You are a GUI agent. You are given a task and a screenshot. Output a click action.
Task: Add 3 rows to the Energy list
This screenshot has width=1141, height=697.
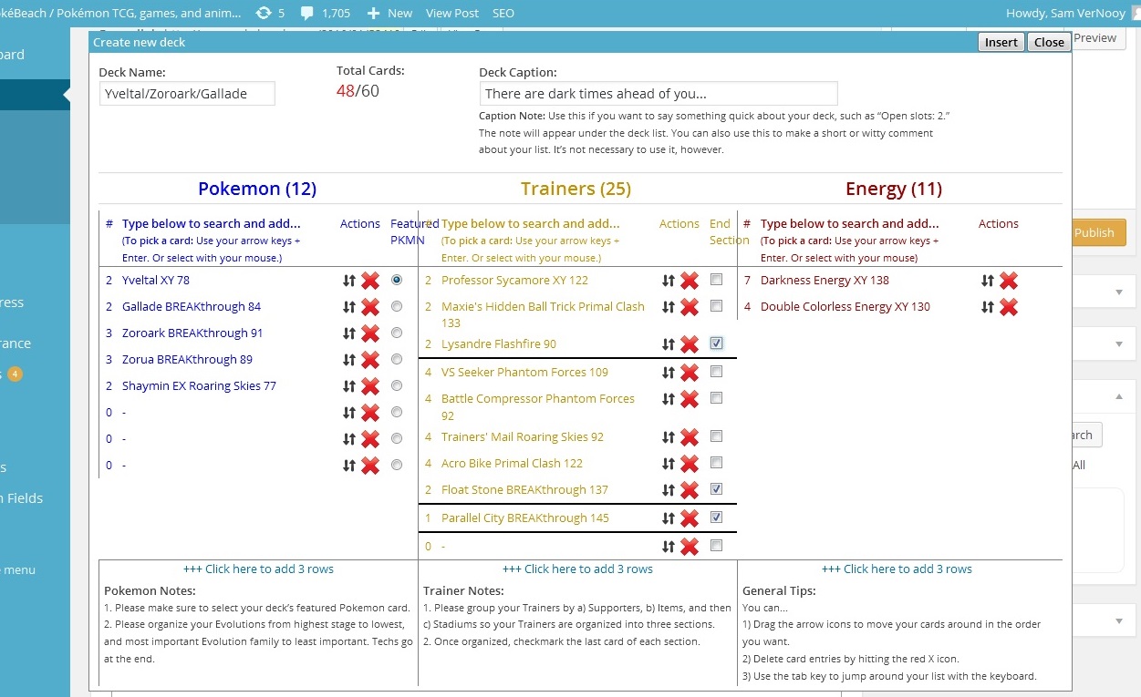click(x=897, y=569)
